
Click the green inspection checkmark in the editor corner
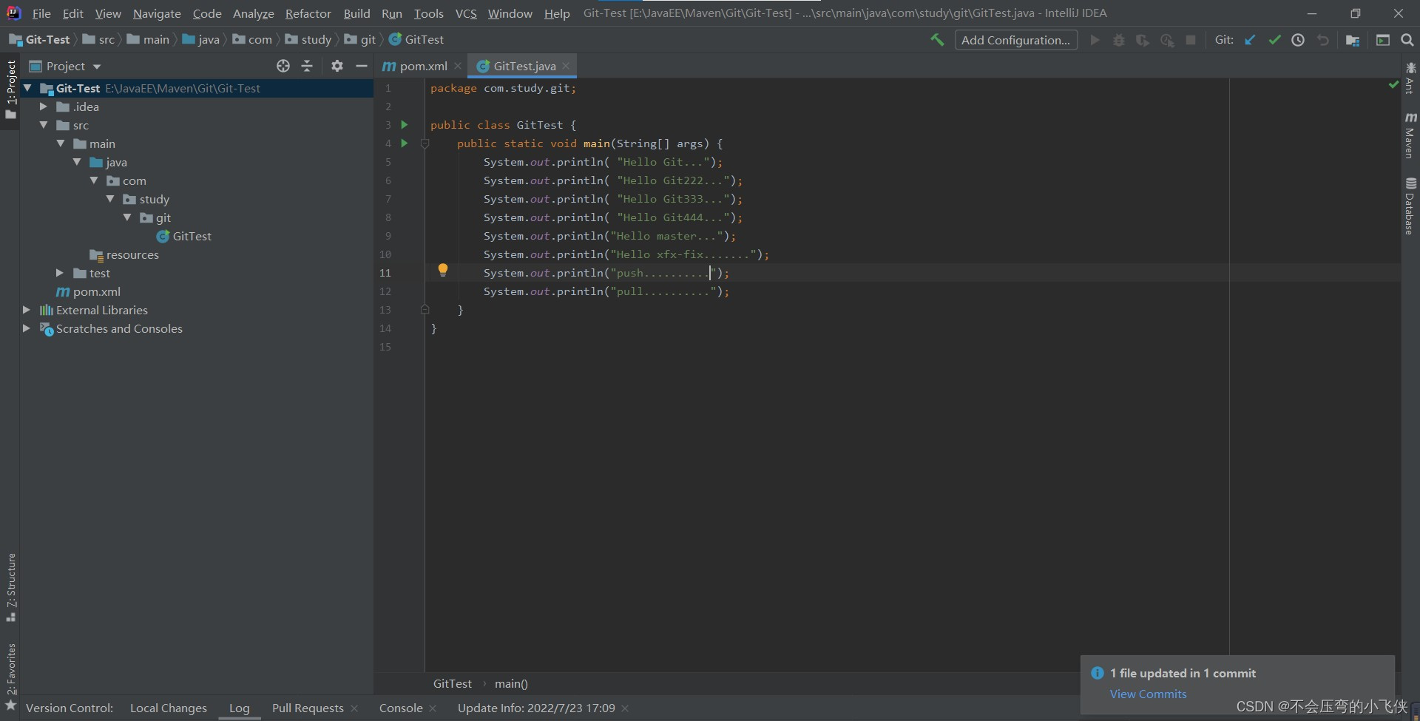1393,85
